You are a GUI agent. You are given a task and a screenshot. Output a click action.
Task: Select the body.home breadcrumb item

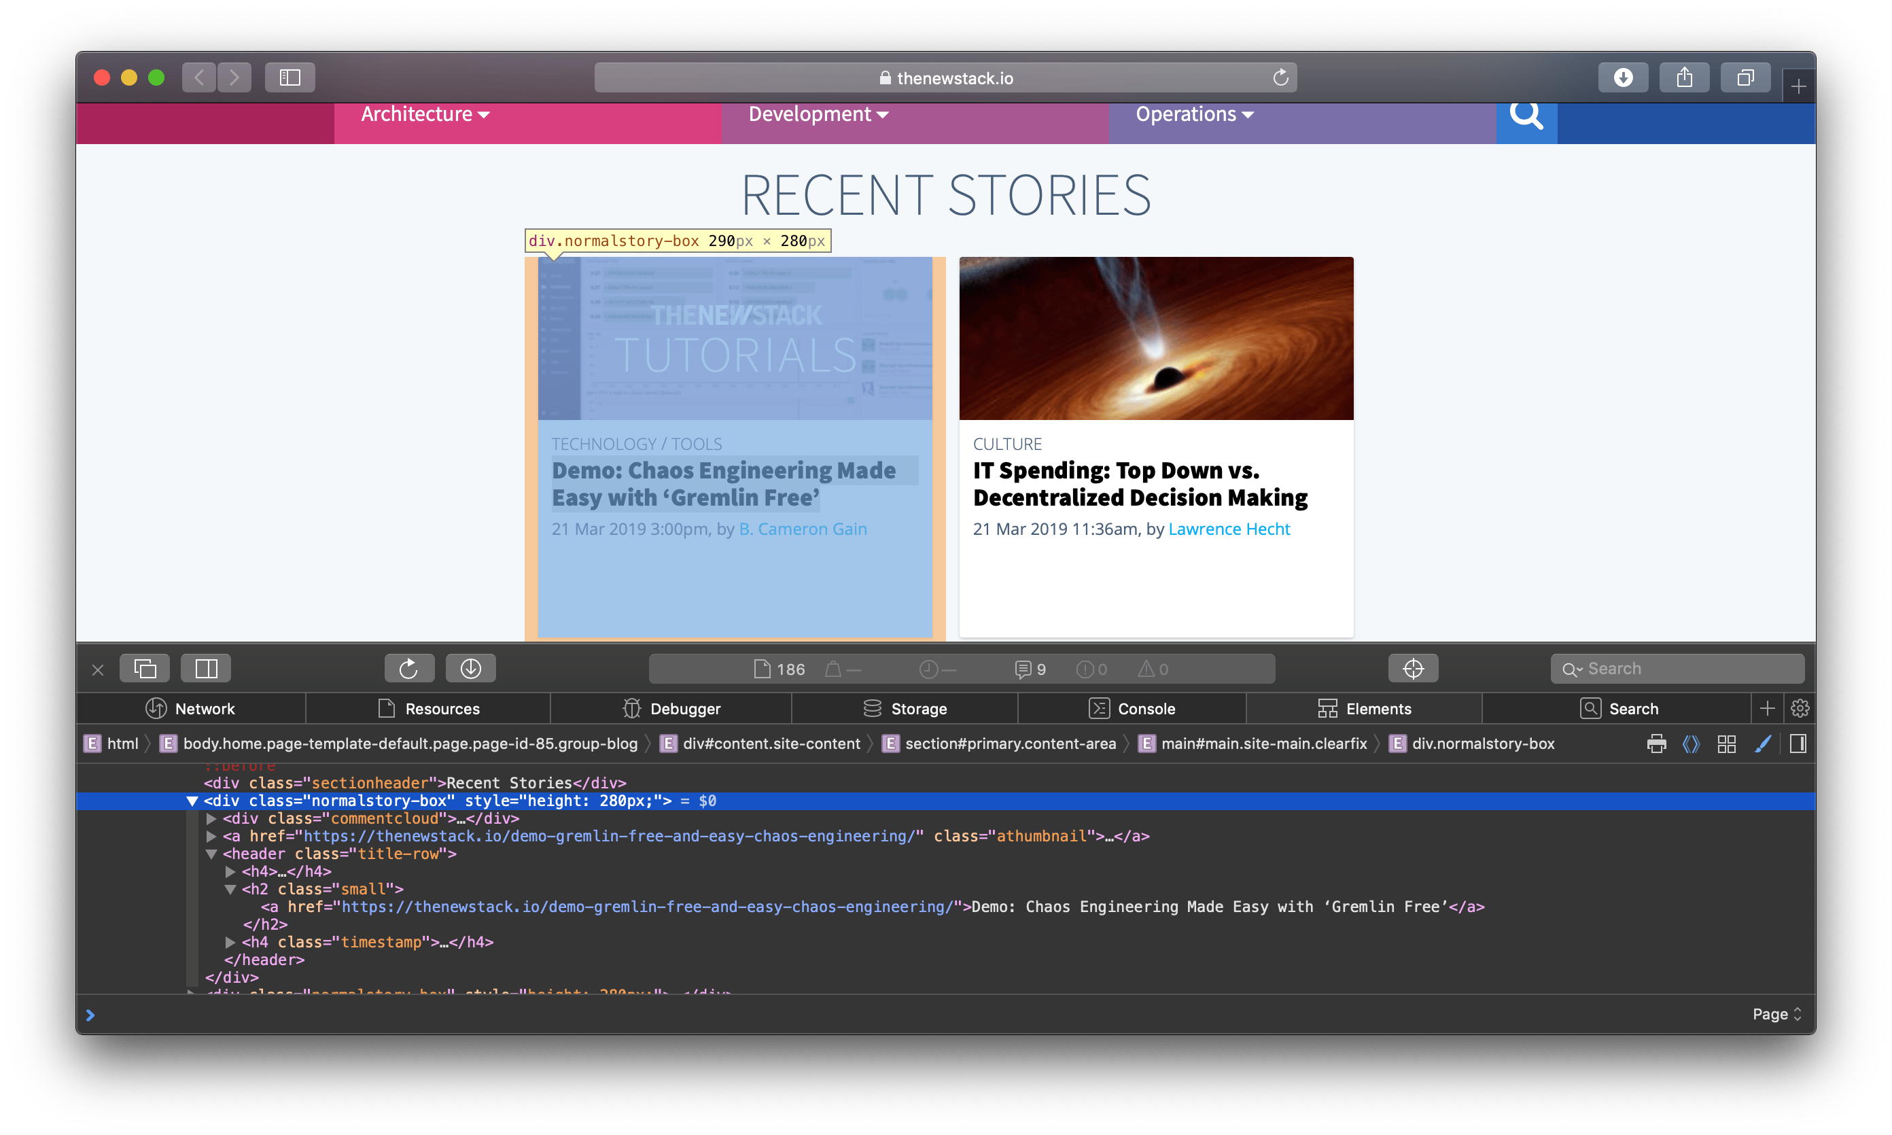(398, 744)
